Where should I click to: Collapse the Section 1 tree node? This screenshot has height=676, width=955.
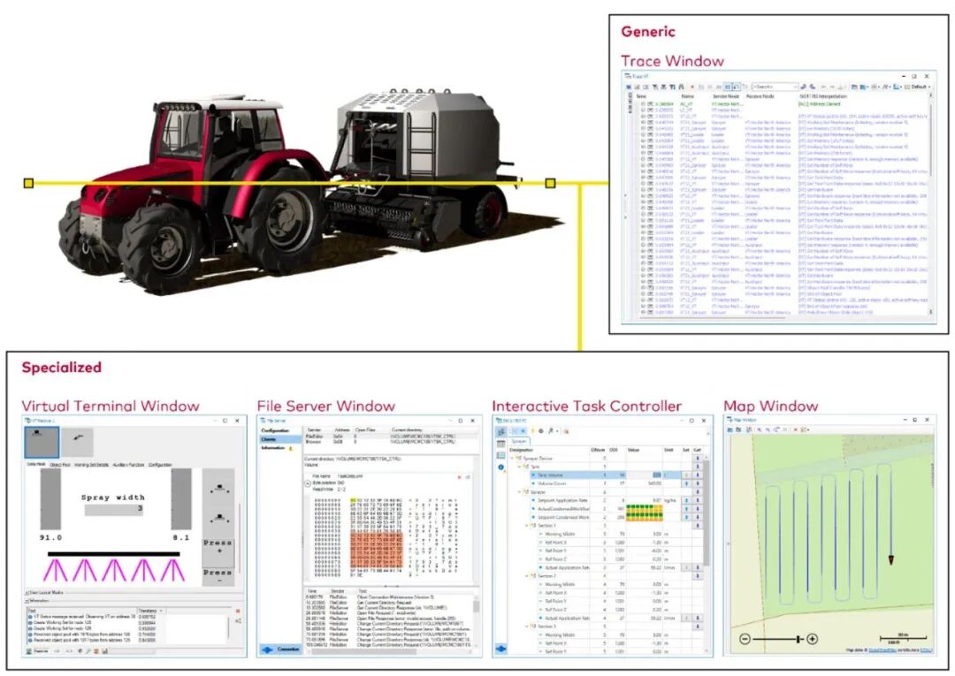tap(527, 525)
